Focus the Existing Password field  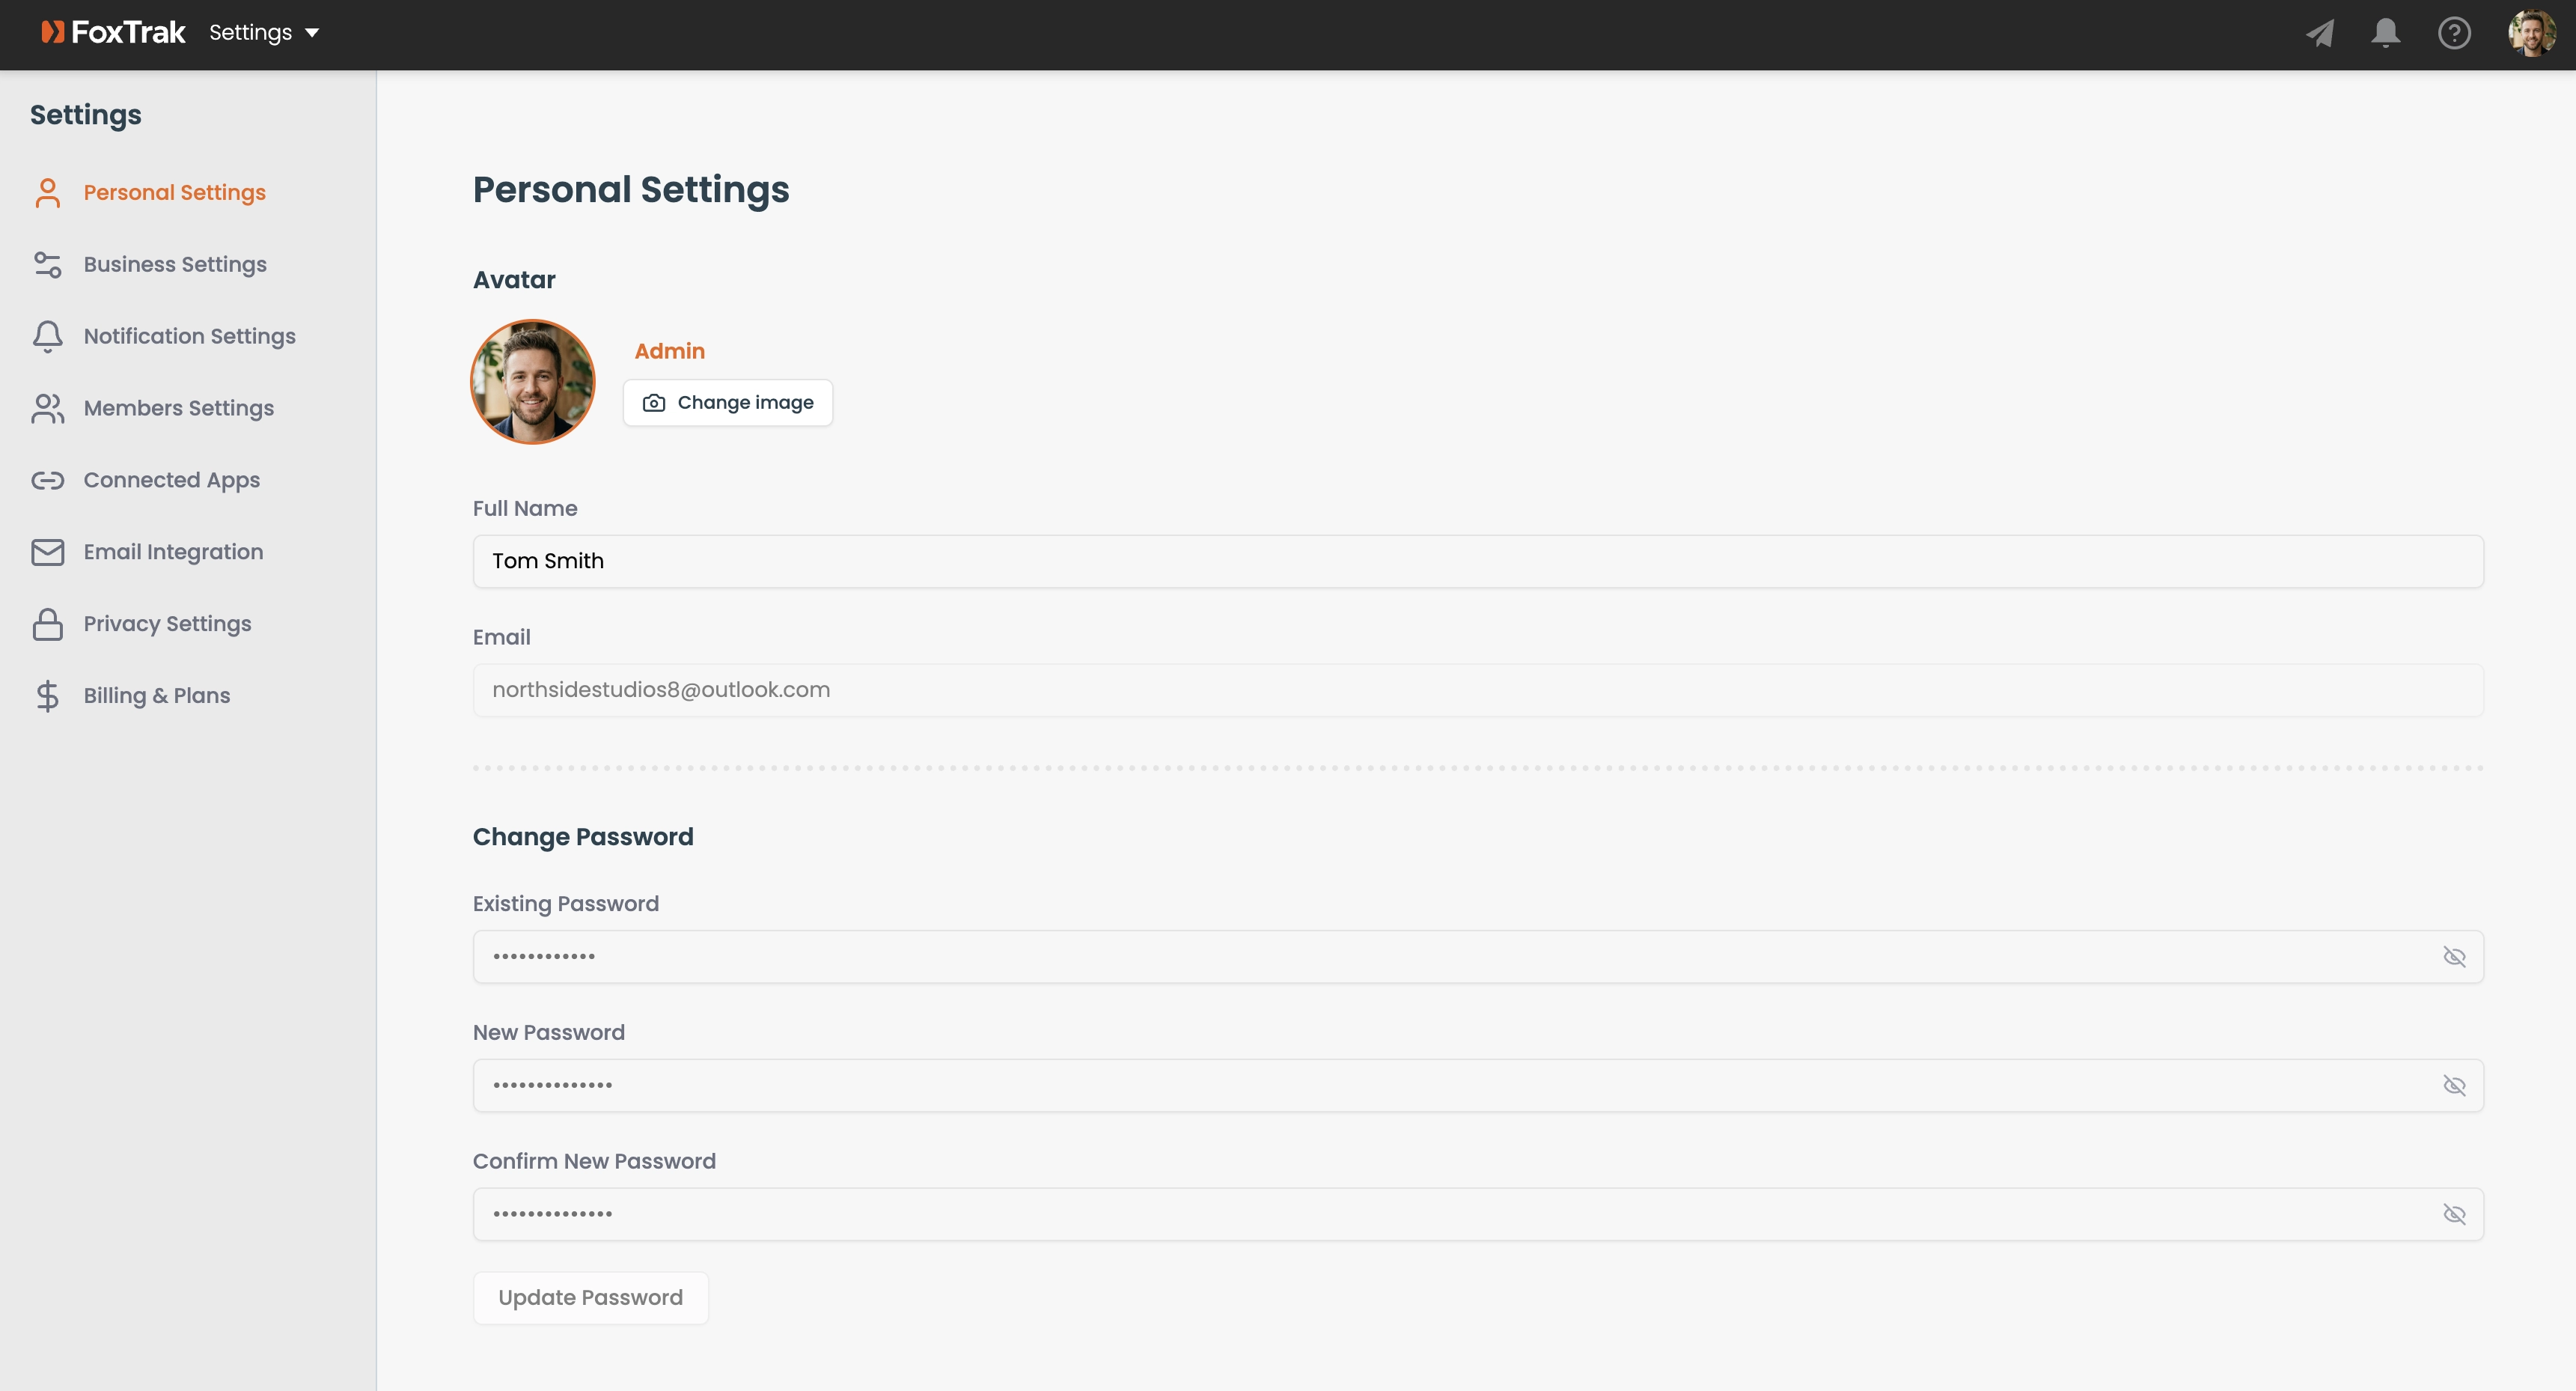(1478, 958)
